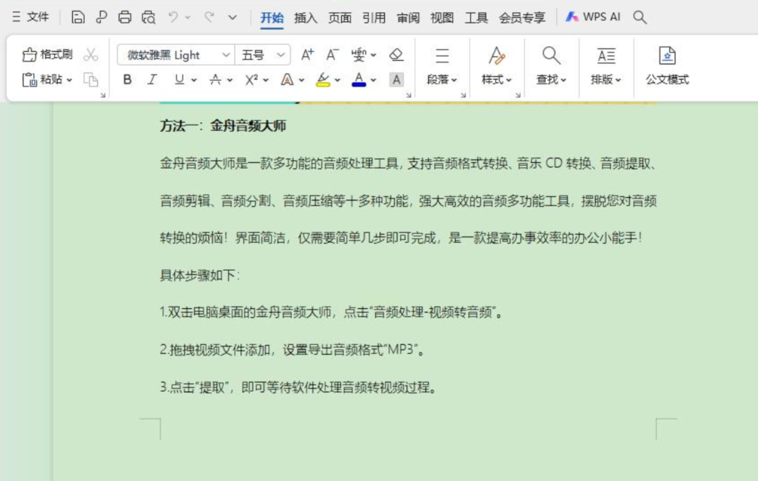The height and width of the screenshot is (481, 758).
Task: Increase font size with A+ icon
Action: click(307, 55)
